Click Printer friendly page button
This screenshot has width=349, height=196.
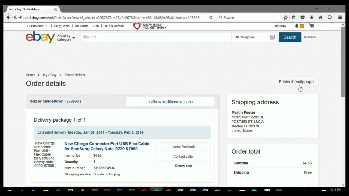coord(296,82)
